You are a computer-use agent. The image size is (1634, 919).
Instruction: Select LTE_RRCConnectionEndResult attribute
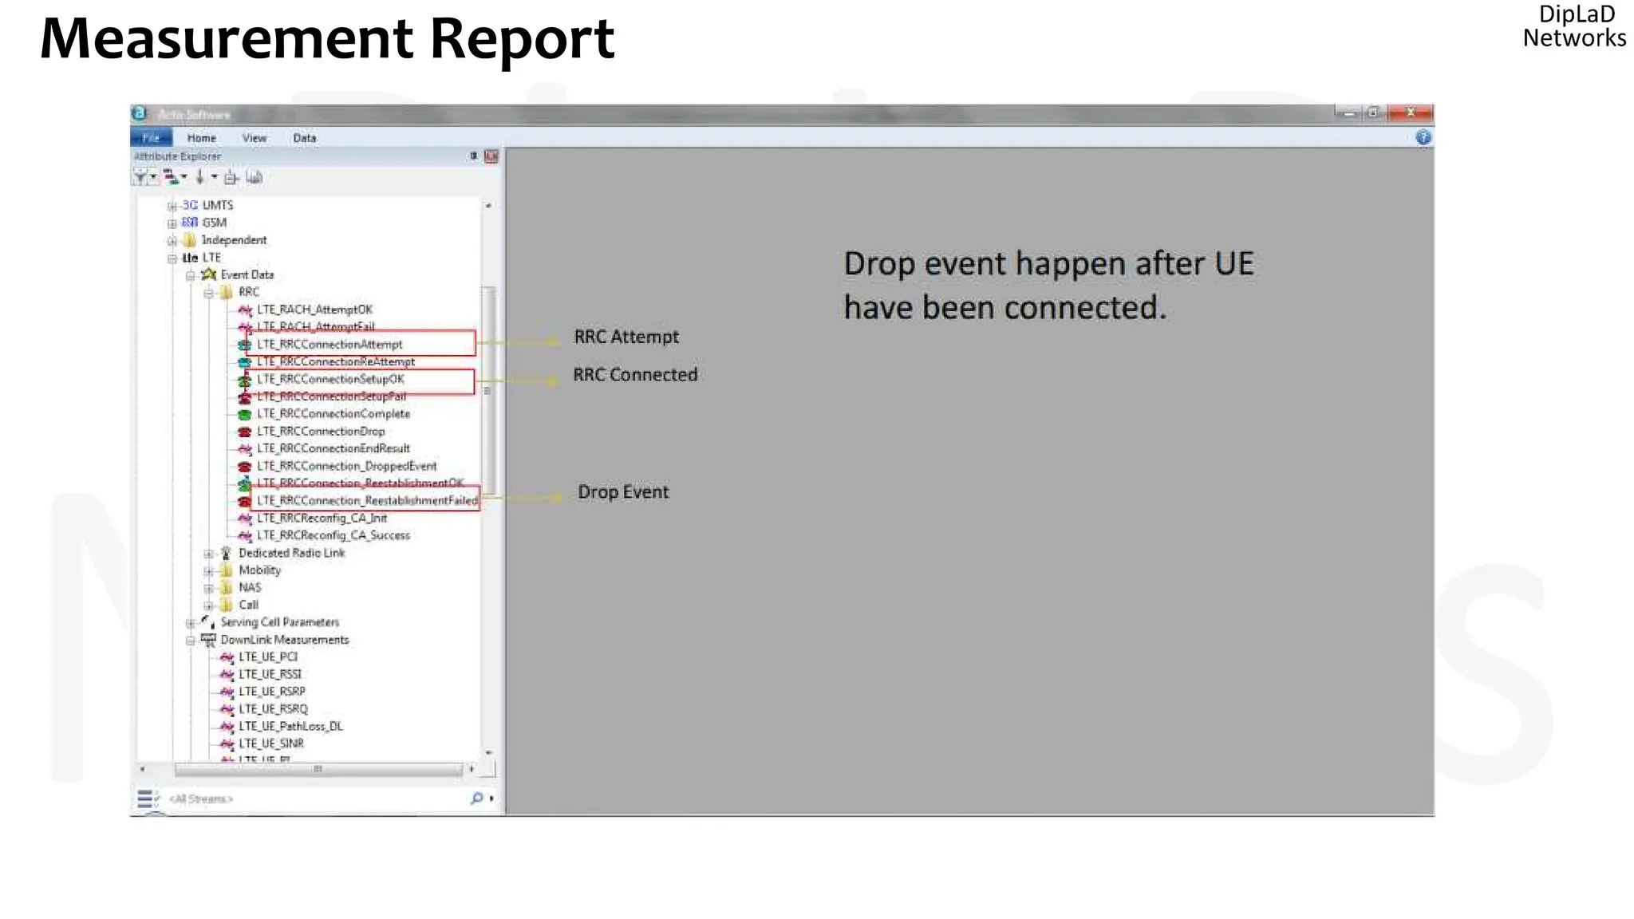[x=333, y=448]
